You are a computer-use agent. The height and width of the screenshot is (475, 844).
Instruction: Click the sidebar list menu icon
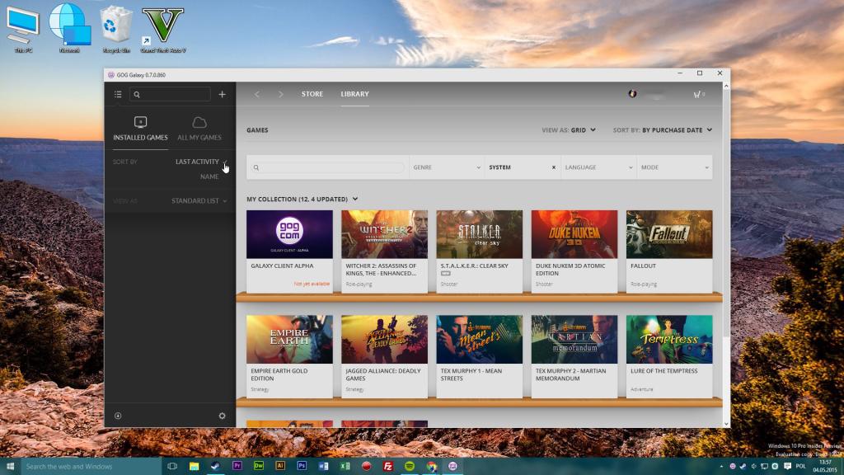pos(118,95)
